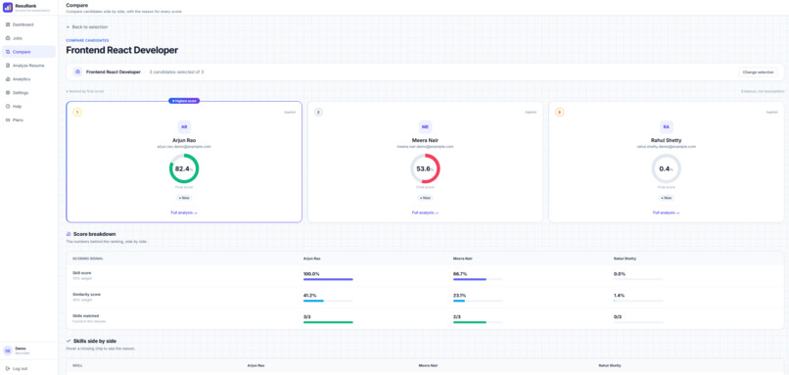
Task: Click the Skills matched row label
Action: pos(86,315)
